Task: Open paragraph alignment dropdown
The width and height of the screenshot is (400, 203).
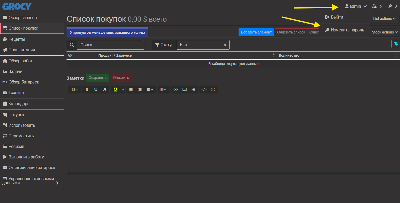Action: [x=150, y=89]
